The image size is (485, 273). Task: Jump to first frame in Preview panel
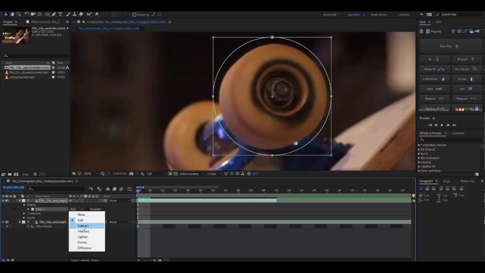pos(430,125)
